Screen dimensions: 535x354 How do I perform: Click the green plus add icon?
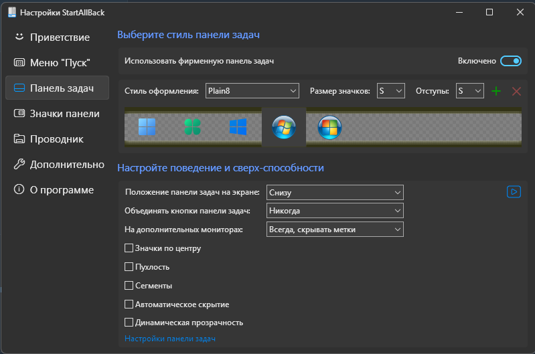click(495, 91)
